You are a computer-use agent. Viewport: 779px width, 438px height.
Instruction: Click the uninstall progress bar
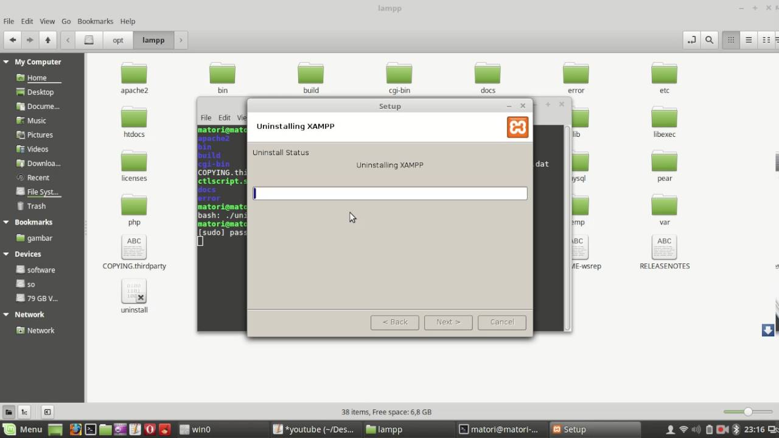(390, 193)
